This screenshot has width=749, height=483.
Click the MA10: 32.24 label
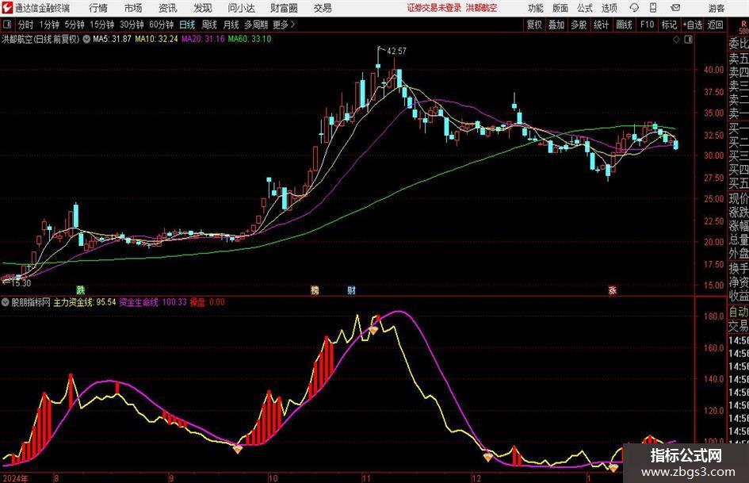click(156, 39)
